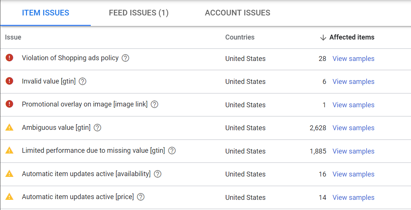This screenshot has width=411, height=210.
Task: Open help for Promotional overlay on image issue
Action: pyautogui.click(x=154, y=105)
